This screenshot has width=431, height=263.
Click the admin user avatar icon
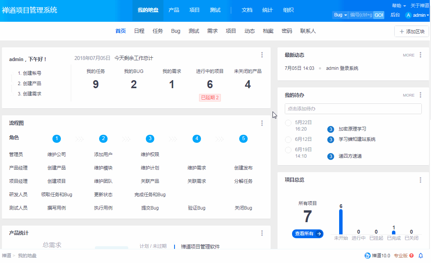(408, 15)
